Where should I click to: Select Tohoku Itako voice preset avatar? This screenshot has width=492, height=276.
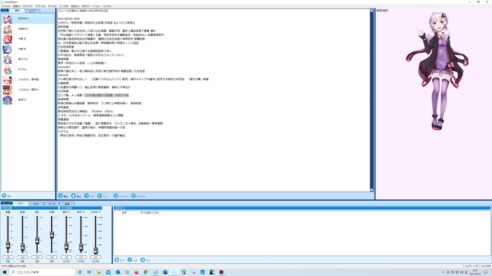point(7,59)
